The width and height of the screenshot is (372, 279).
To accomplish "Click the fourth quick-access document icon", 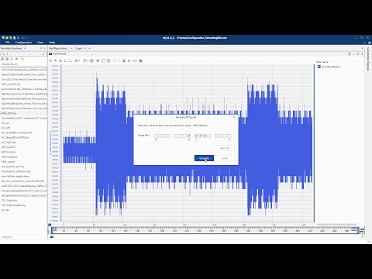I will pos(15,38).
